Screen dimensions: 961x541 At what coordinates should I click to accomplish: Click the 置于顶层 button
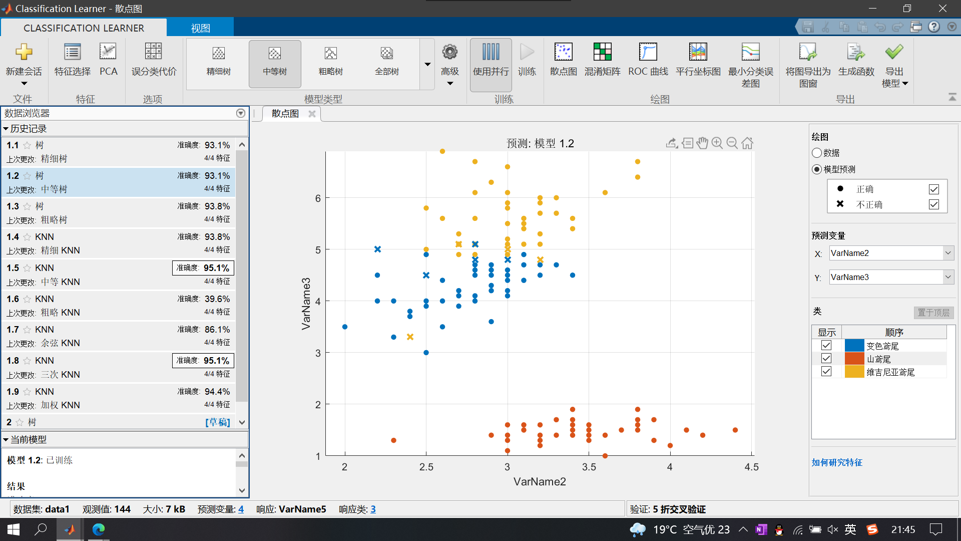pos(933,312)
